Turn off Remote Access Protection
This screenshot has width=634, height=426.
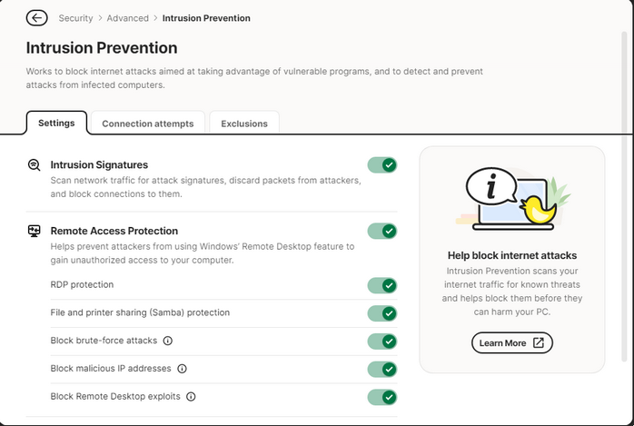[x=382, y=232]
